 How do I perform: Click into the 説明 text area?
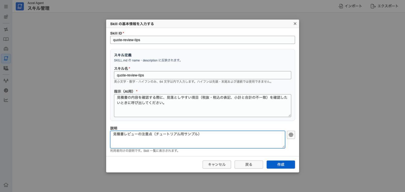click(198, 140)
